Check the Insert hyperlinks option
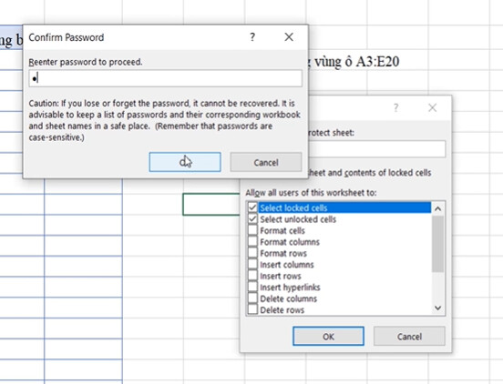The image size is (503, 384). [x=252, y=287]
